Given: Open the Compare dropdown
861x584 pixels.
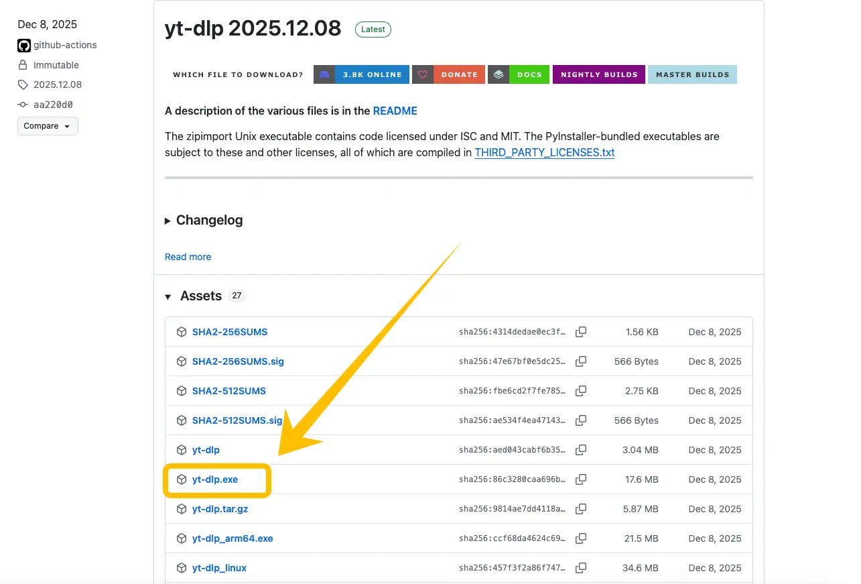Looking at the screenshot, I should click(x=48, y=126).
